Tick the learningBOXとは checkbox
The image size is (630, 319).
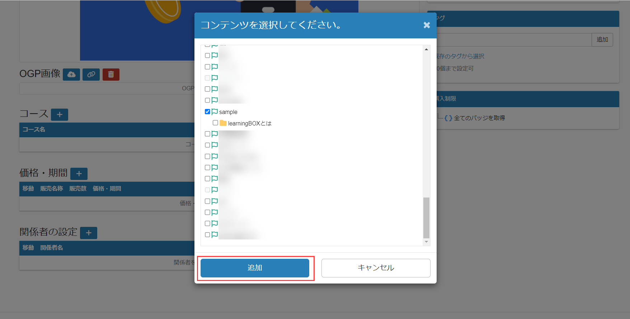(x=215, y=123)
